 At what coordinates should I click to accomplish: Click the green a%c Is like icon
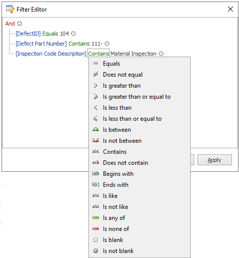95,195
